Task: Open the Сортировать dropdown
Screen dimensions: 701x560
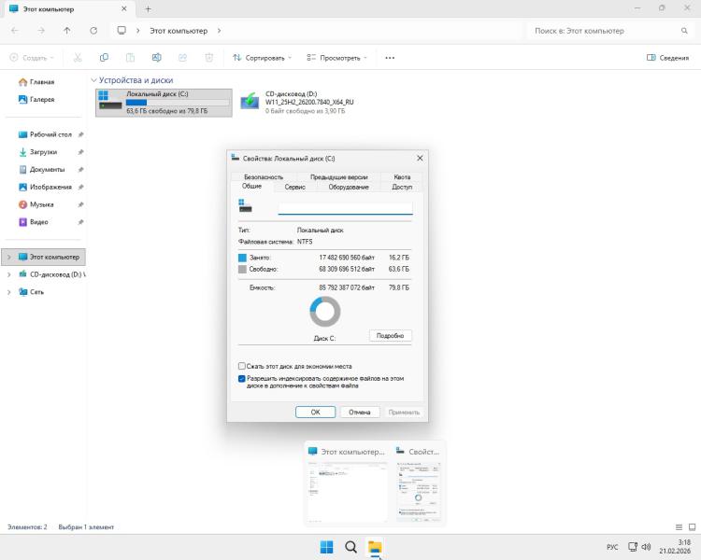Action: 262,58
